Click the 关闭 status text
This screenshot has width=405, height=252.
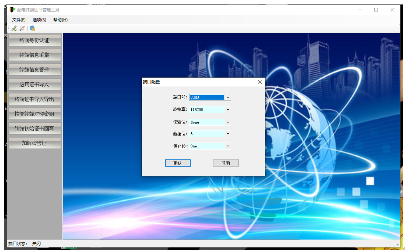(x=36, y=244)
